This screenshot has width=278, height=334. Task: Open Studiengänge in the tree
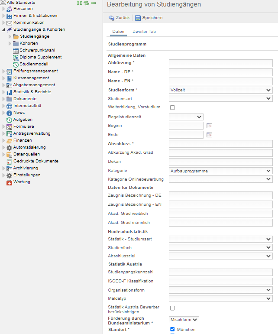coord(35,36)
